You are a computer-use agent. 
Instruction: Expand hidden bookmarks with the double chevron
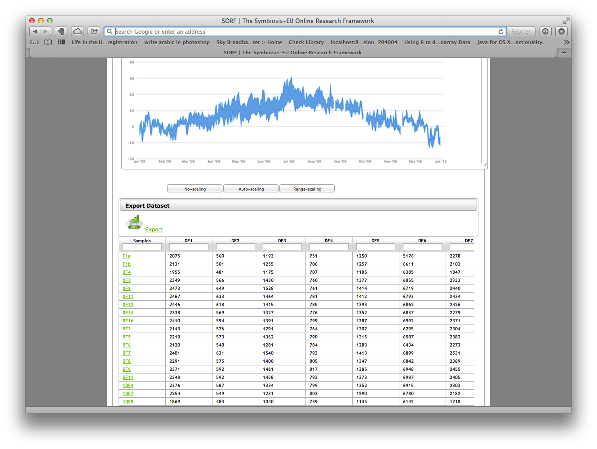(x=566, y=42)
